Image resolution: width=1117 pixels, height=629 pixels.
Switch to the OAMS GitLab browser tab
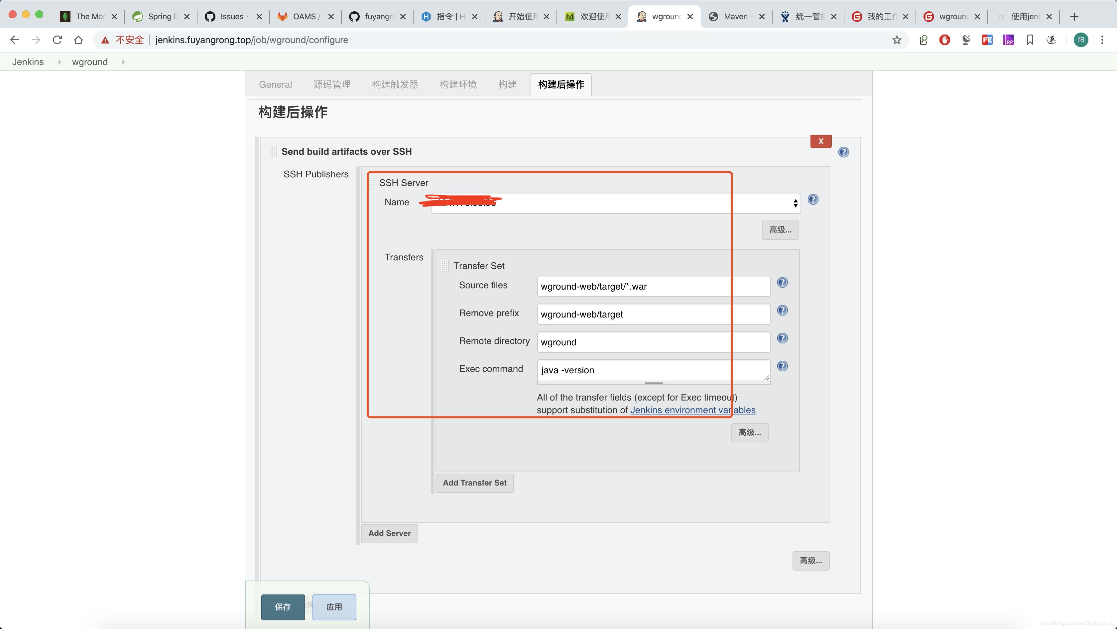[x=305, y=17]
